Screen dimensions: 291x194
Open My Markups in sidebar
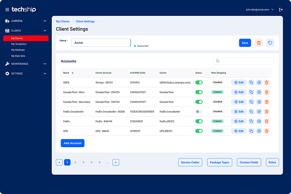click(18, 50)
